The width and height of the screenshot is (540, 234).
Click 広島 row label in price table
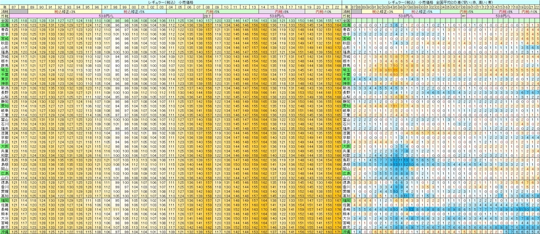click(5, 174)
